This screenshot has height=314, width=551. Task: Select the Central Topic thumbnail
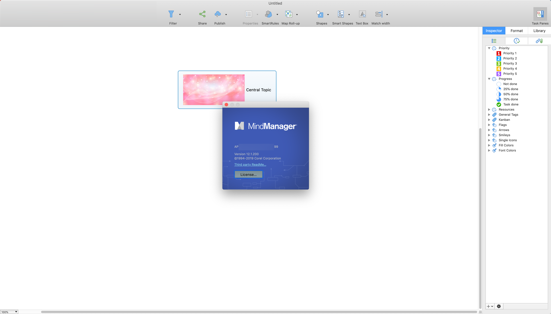pos(214,90)
